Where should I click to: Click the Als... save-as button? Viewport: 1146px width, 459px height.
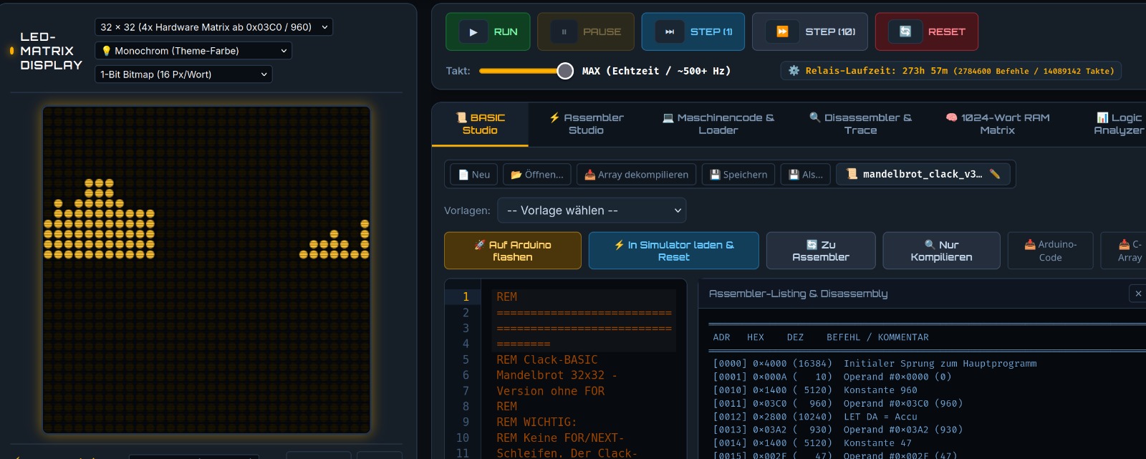click(x=806, y=175)
